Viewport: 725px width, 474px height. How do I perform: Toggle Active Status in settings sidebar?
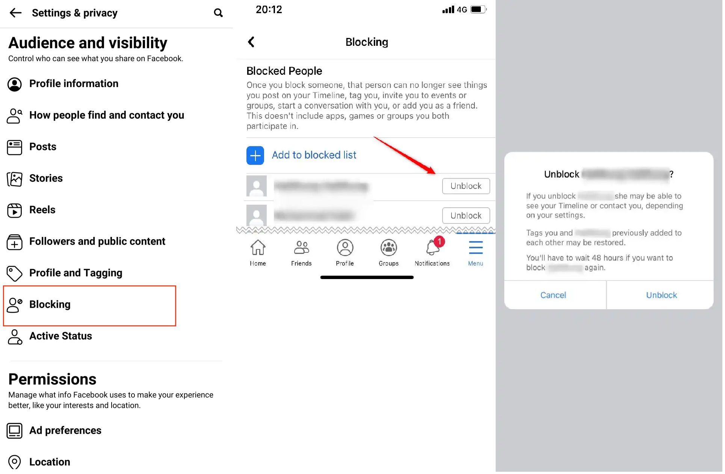60,335
